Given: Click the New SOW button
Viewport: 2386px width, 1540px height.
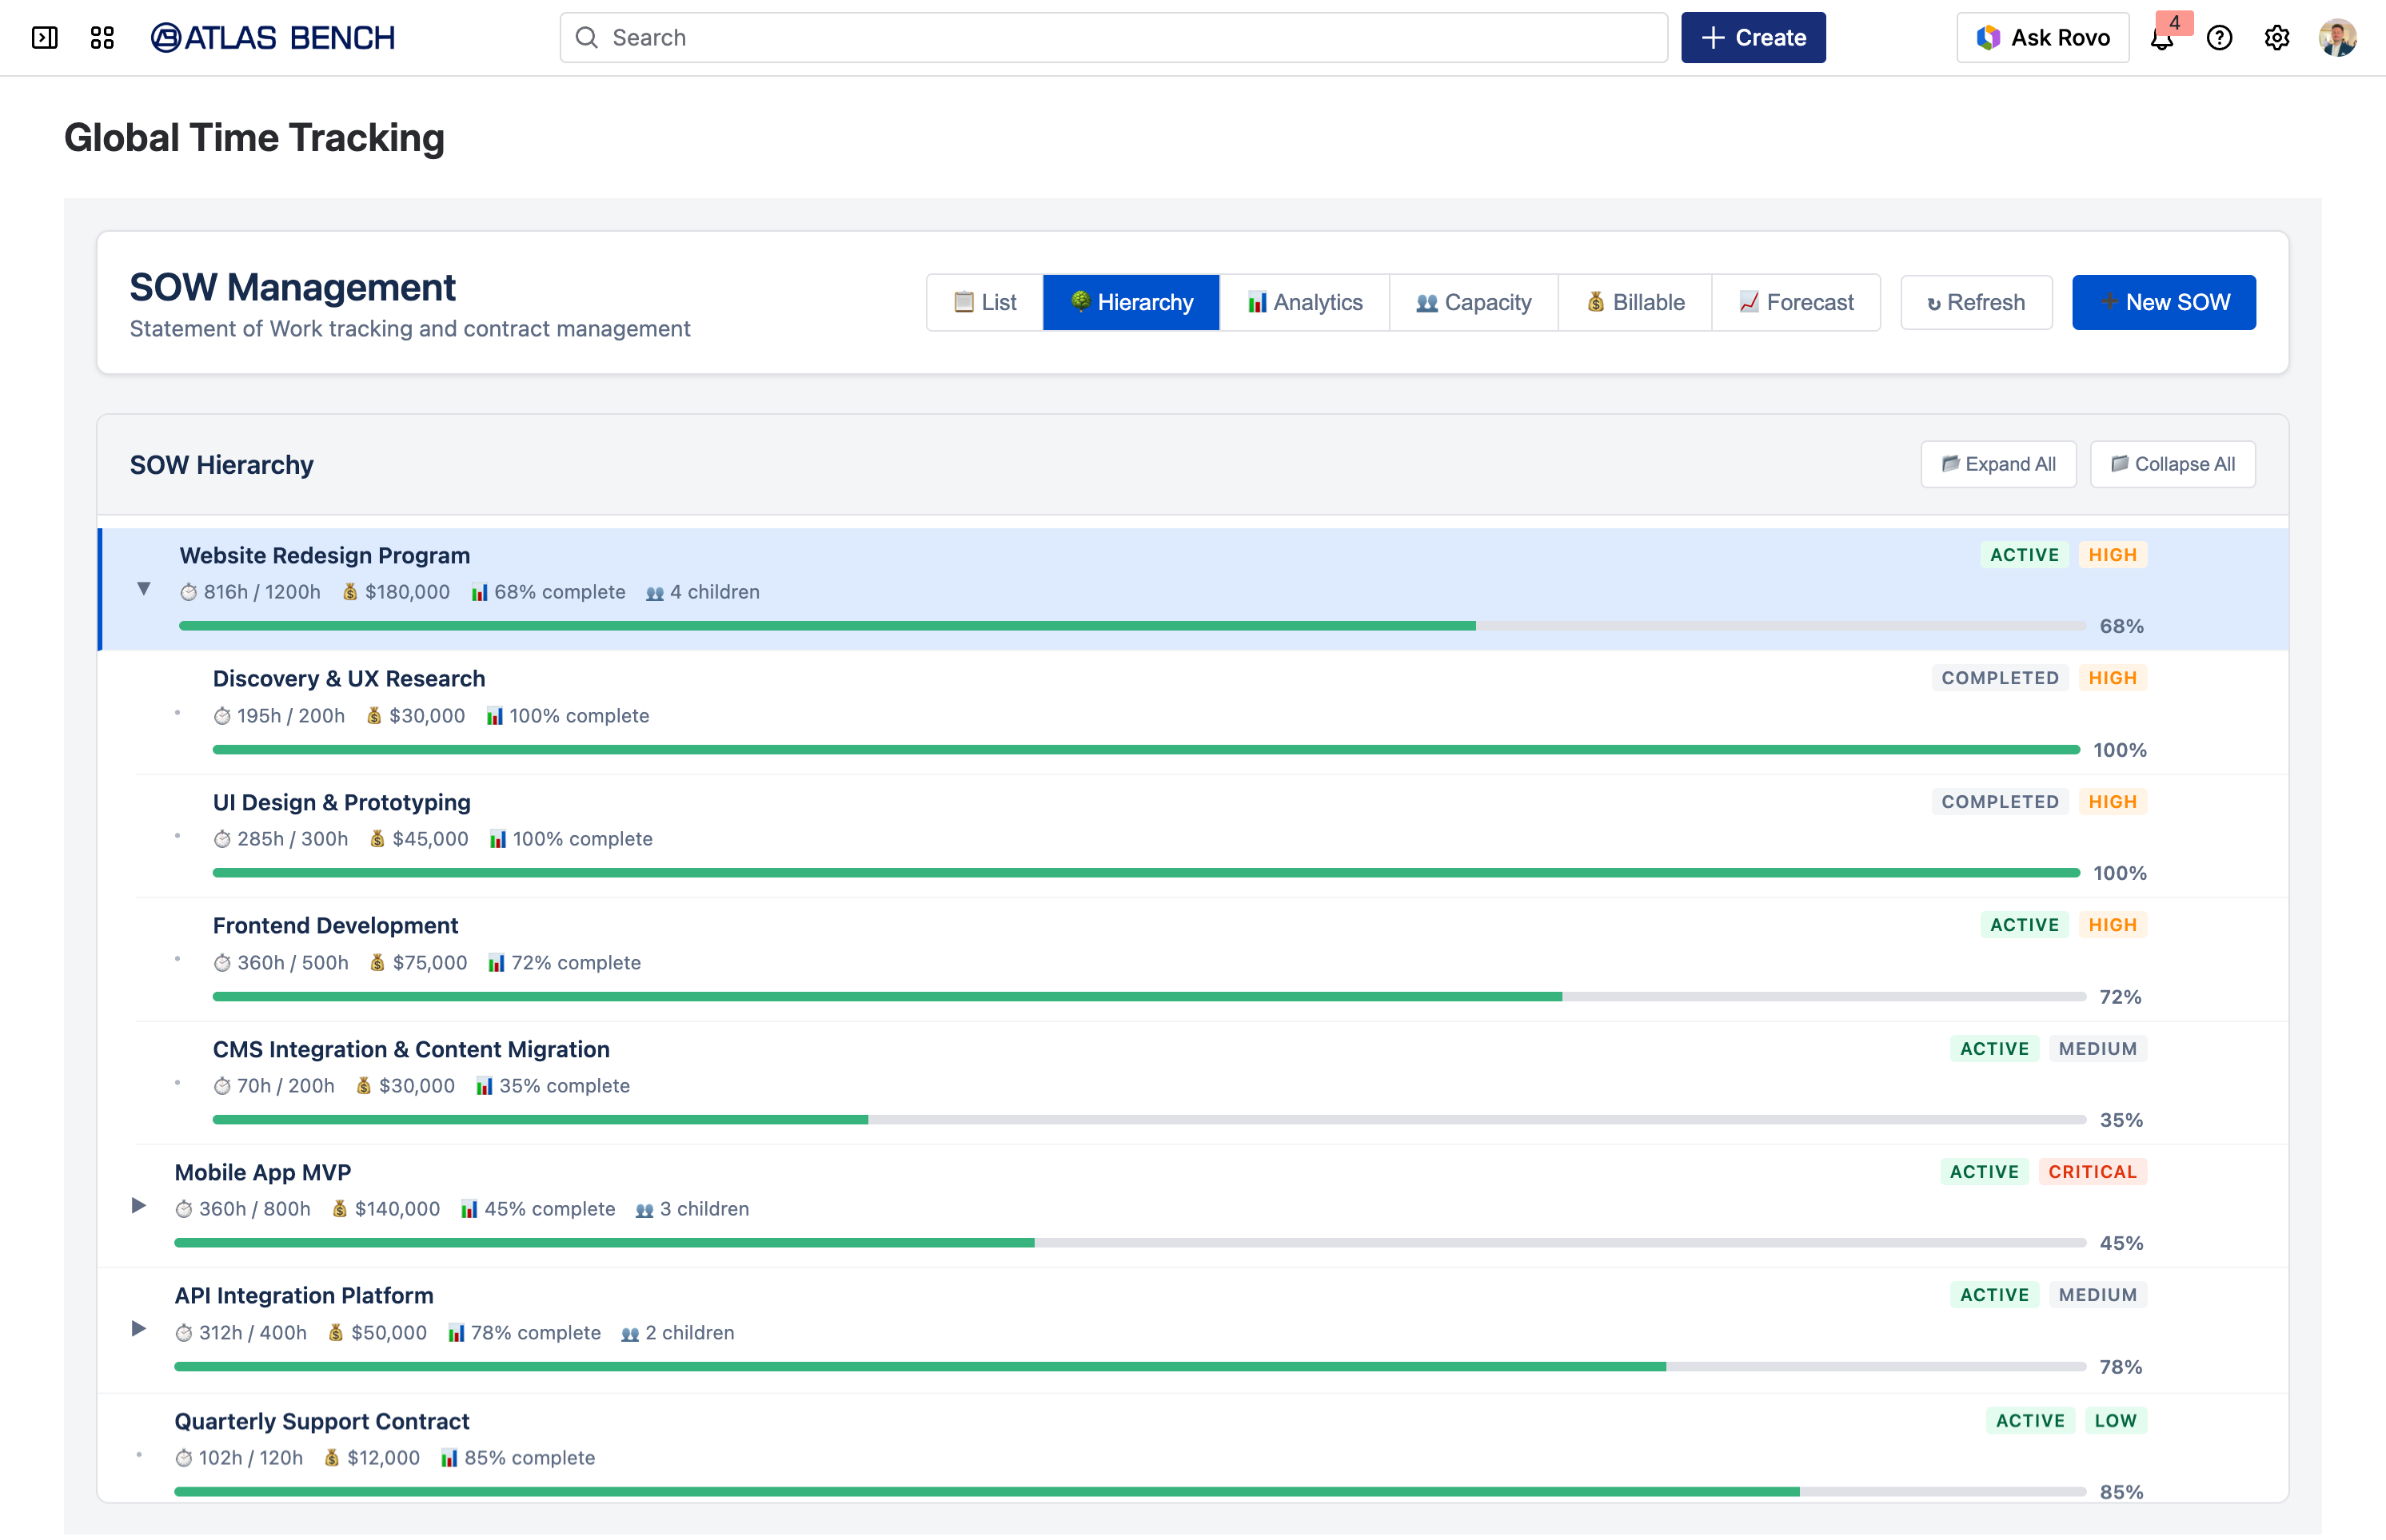Looking at the screenshot, I should coord(2163,302).
